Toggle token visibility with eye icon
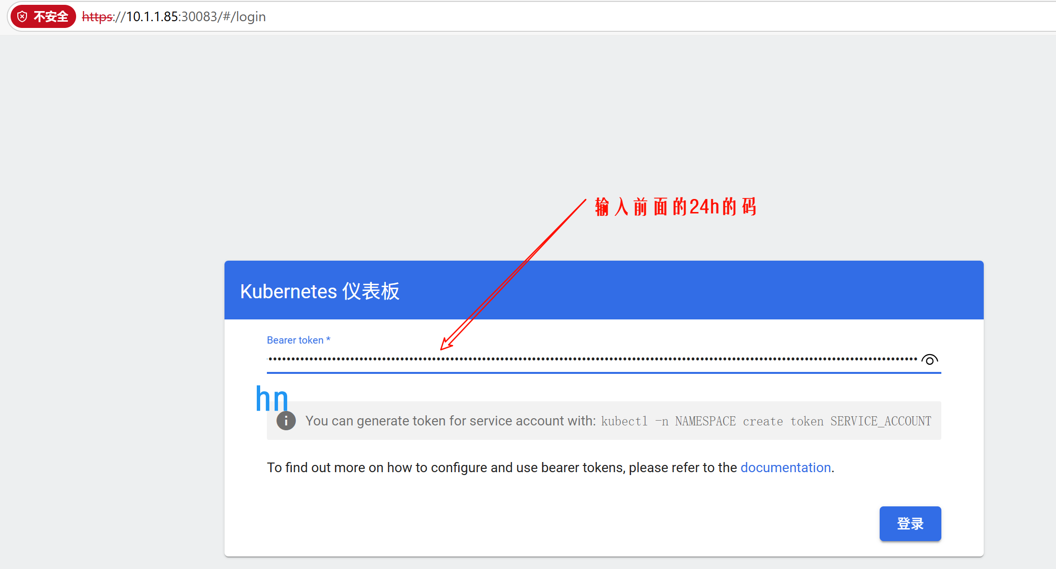Screen dimensions: 1056x569 [x=929, y=359]
